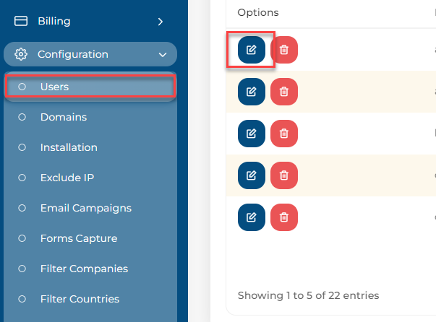Sort by the Options column header
Viewport: 436px width, 322px height.
pyautogui.click(x=258, y=12)
